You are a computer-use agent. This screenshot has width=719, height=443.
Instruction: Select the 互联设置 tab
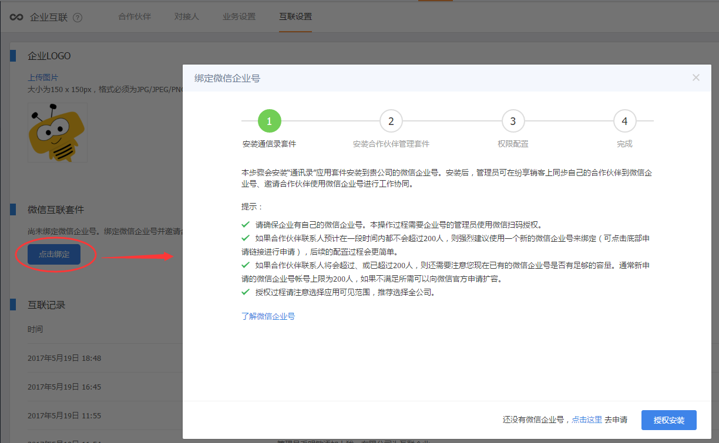point(295,16)
